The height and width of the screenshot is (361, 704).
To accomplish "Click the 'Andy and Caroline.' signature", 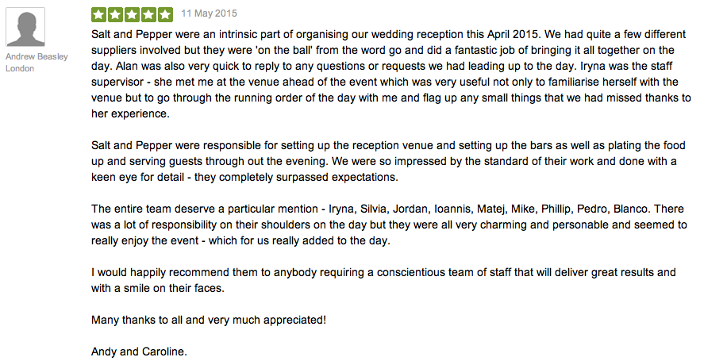I will click(x=139, y=351).
